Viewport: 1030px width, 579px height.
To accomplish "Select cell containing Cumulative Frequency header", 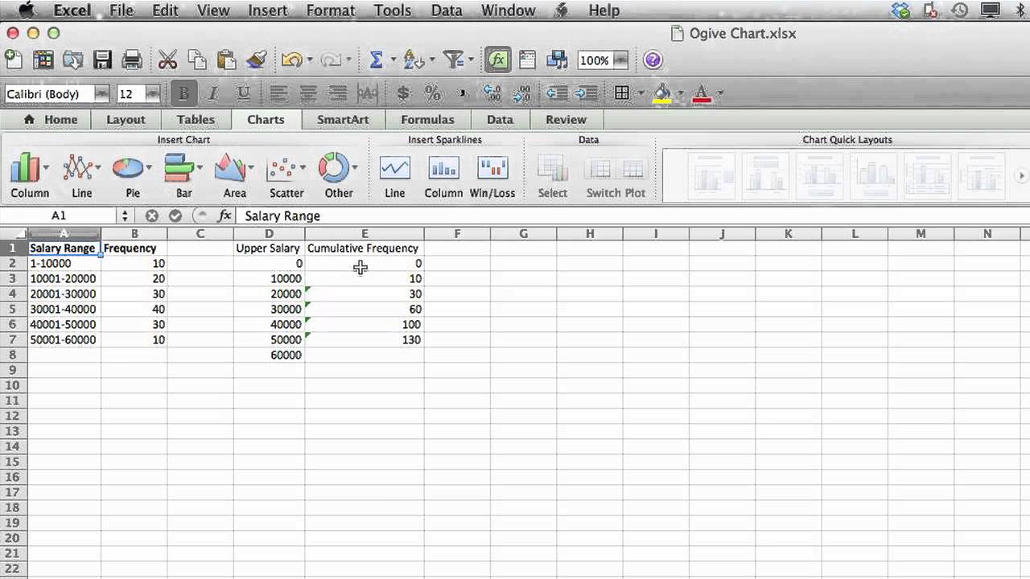I will pyautogui.click(x=365, y=248).
